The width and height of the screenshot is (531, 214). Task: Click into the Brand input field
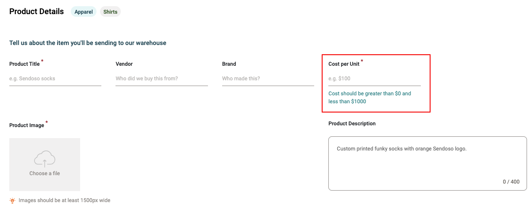tap(268, 79)
